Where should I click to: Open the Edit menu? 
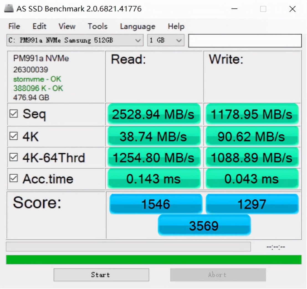click(x=39, y=26)
